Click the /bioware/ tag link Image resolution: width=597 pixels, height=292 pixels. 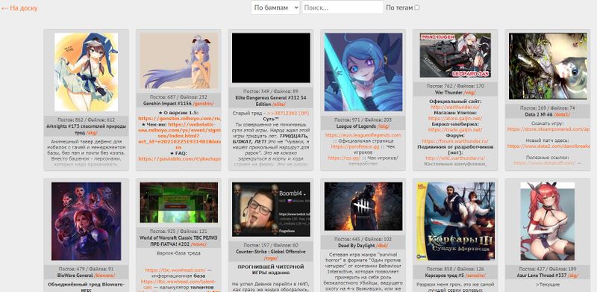coord(104,276)
